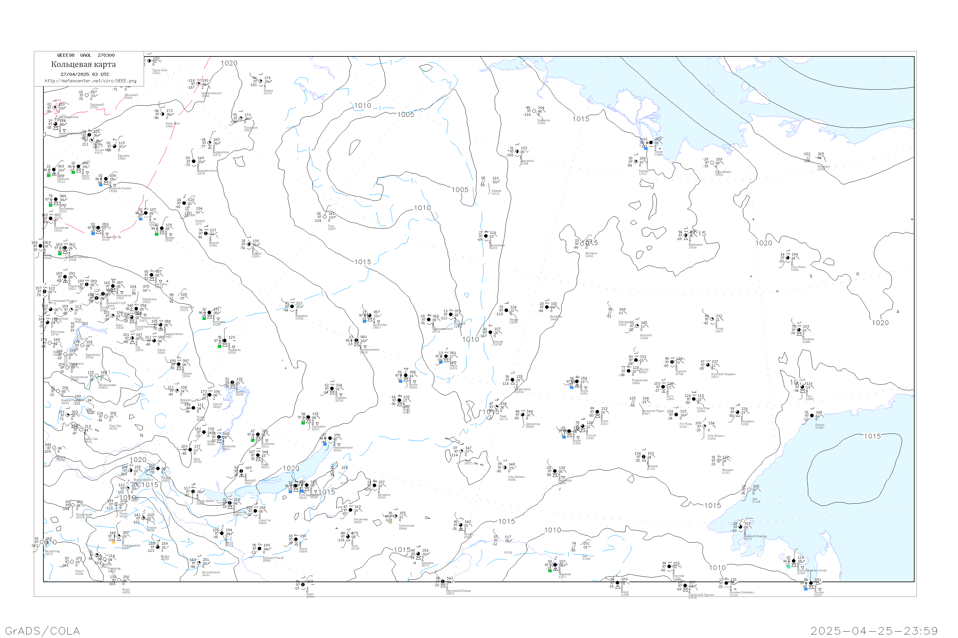Select the Аян station empty circle
The width and height of the screenshot is (958, 638).
tap(749, 490)
